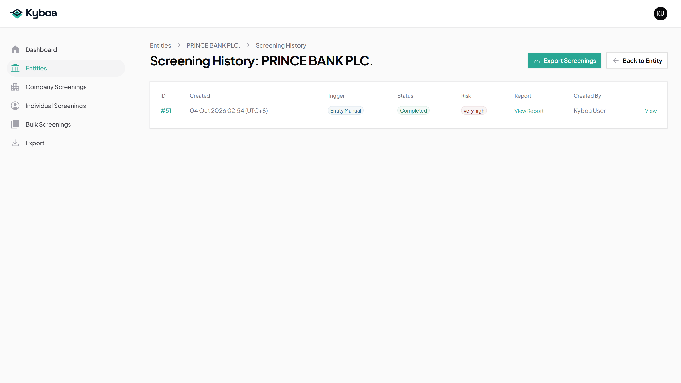This screenshot has height=383, width=681.
Task: Click the Company Screenings building icon
Action: (15, 87)
